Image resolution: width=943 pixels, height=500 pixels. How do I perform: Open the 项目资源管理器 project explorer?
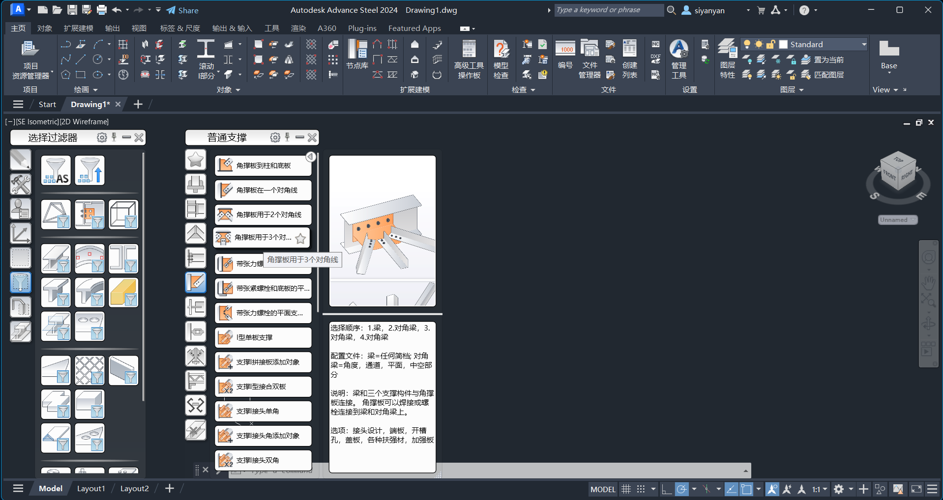pyautogui.click(x=30, y=60)
